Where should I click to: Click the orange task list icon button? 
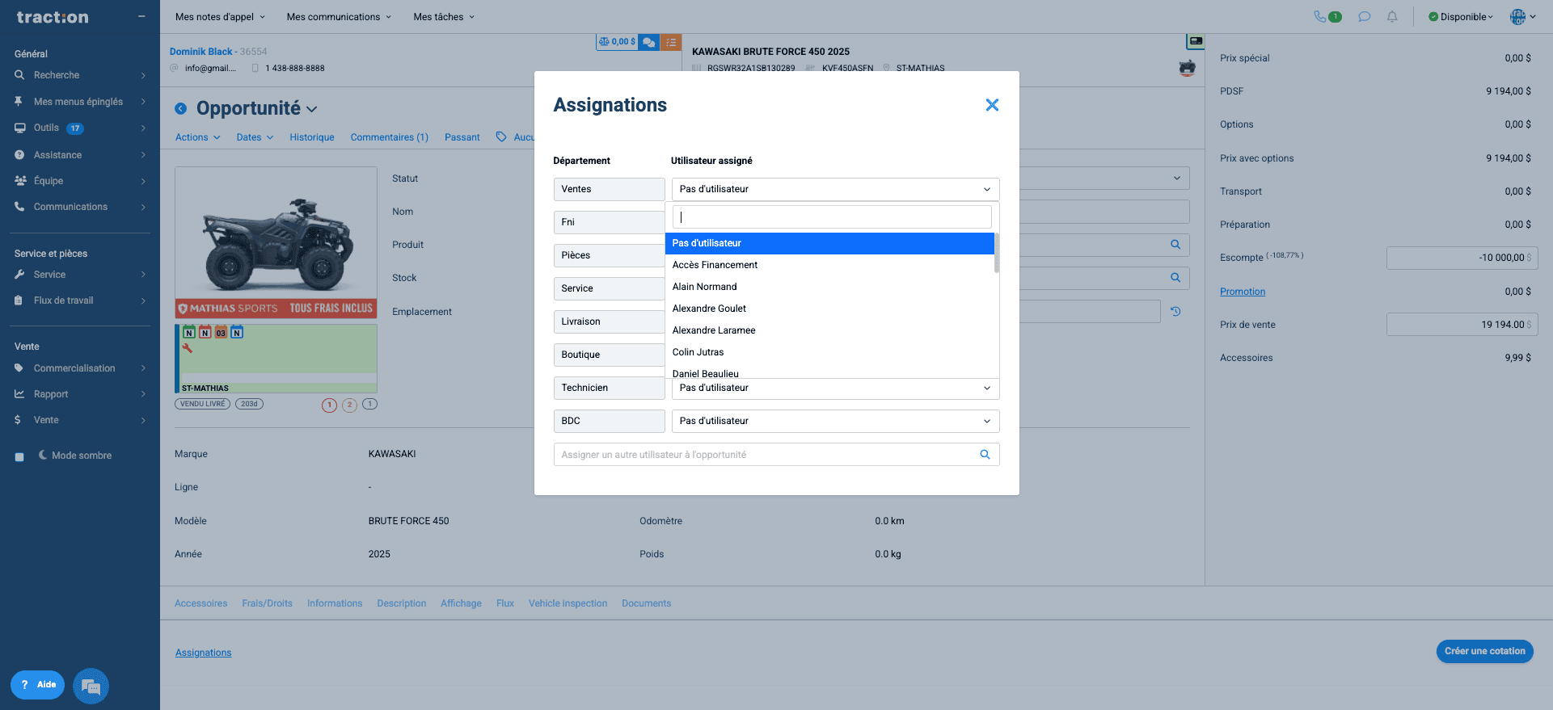tap(671, 42)
